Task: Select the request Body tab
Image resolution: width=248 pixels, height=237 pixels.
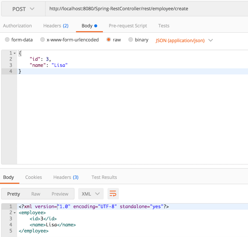Action: click(89, 26)
